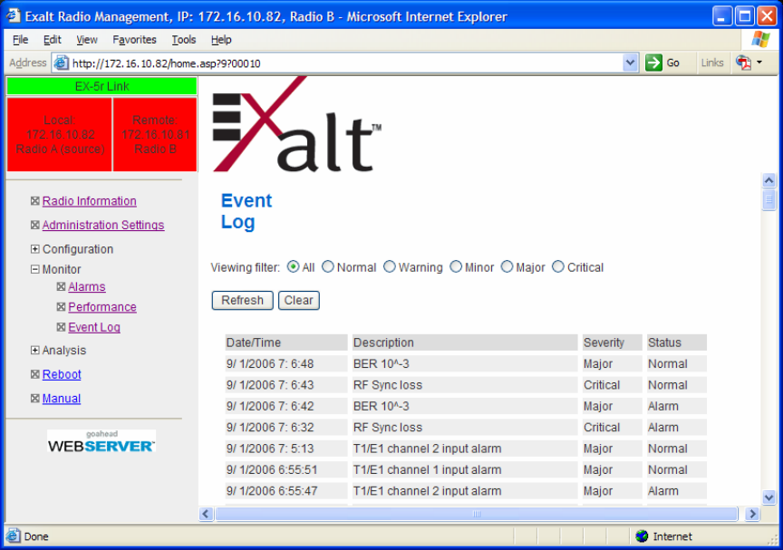Click the box icon beside Administration Settings
This screenshot has width=783, height=550.
coord(35,225)
